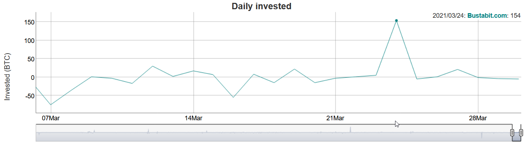532x143 pixels.
Task: Click the tallest spike in the overview strip
Action: pyautogui.click(x=351, y=130)
